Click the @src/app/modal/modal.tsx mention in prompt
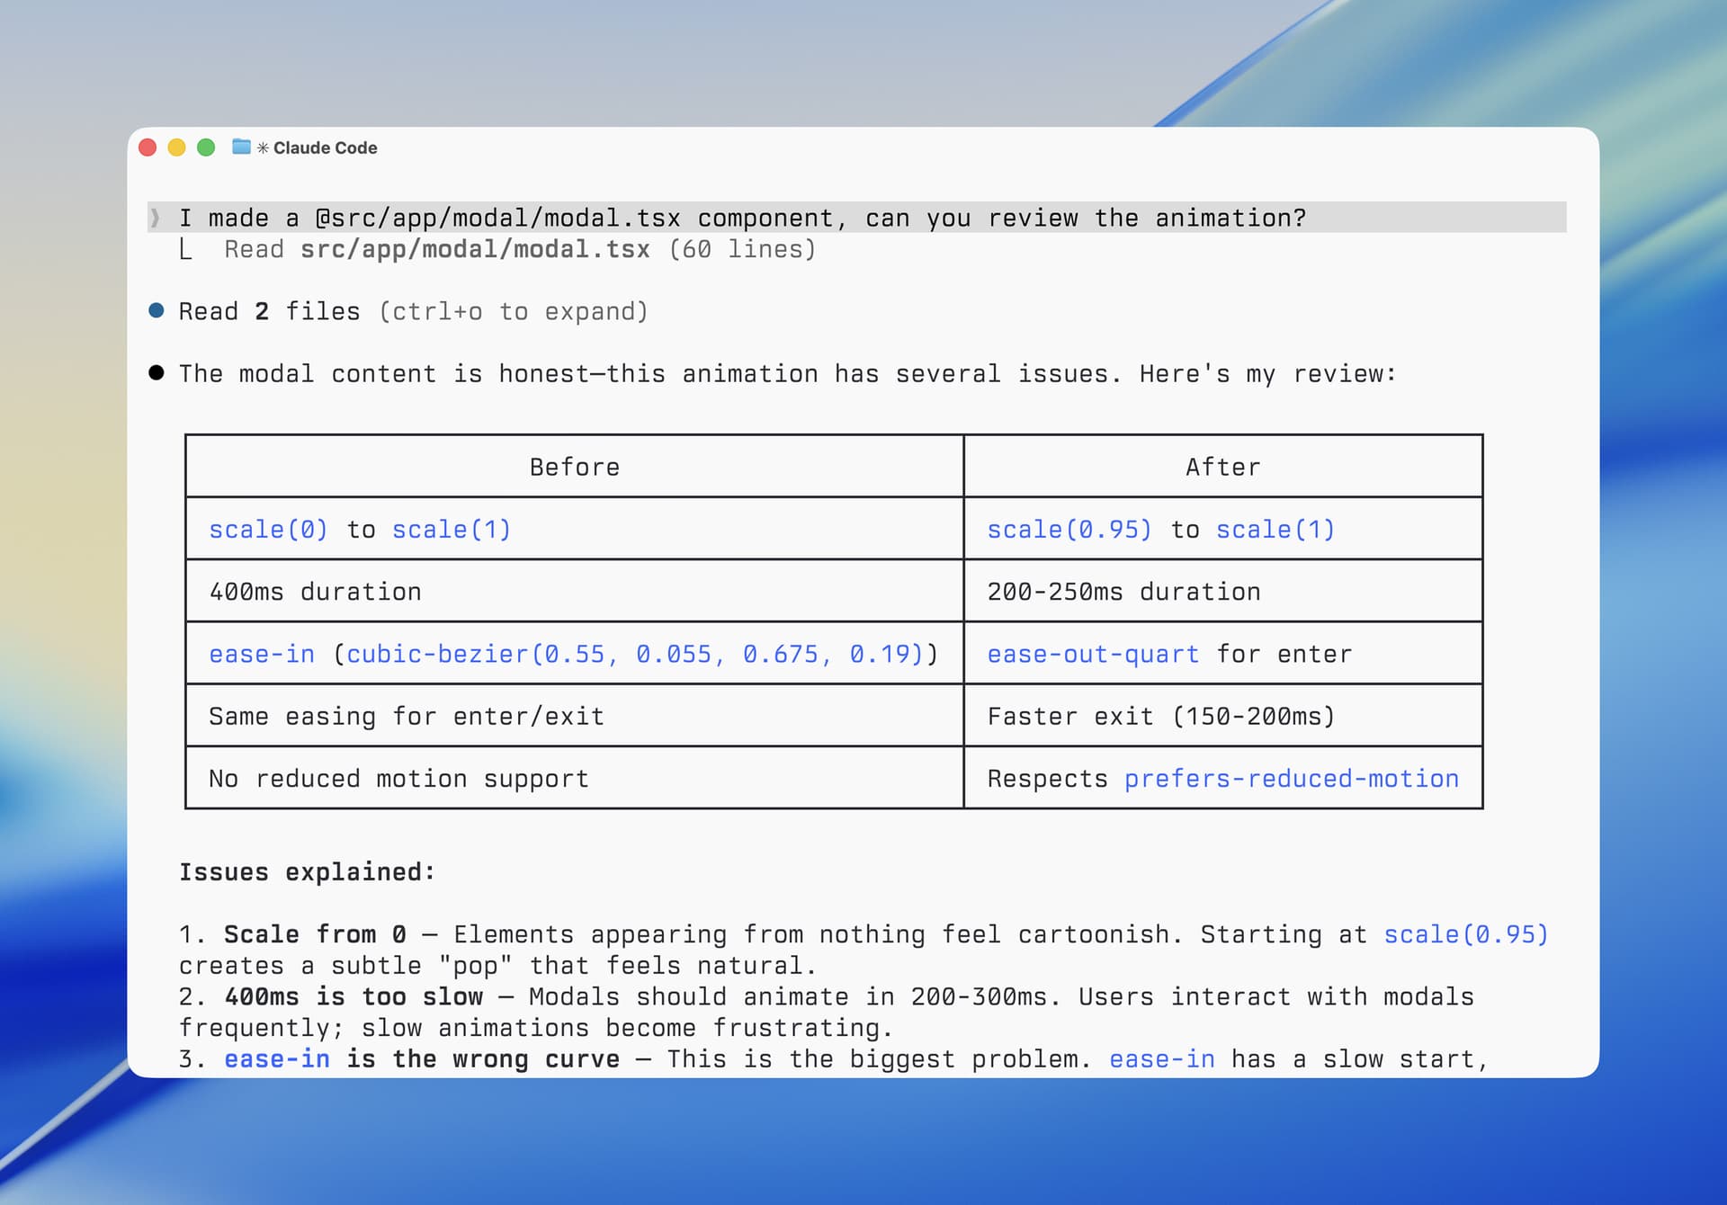Image resolution: width=1727 pixels, height=1205 pixels. tap(497, 219)
